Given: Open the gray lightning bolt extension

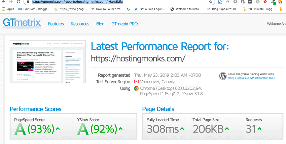Looking at the screenshot, I should [x=235, y=2].
